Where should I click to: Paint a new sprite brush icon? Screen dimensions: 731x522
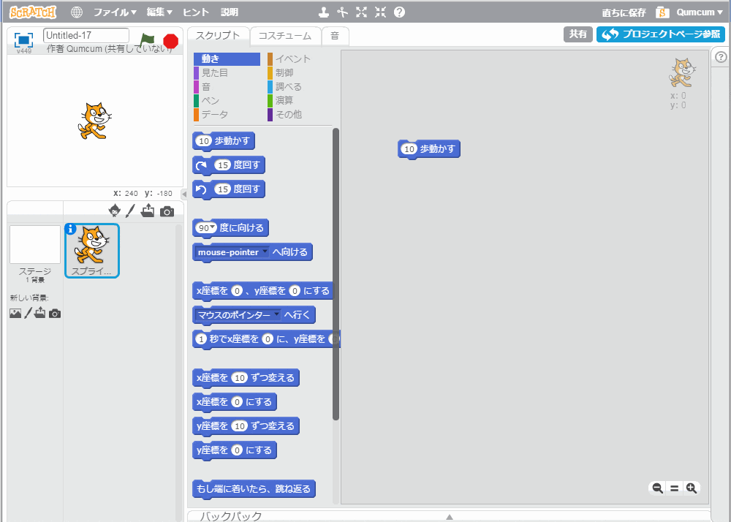(x=131, y=211)
